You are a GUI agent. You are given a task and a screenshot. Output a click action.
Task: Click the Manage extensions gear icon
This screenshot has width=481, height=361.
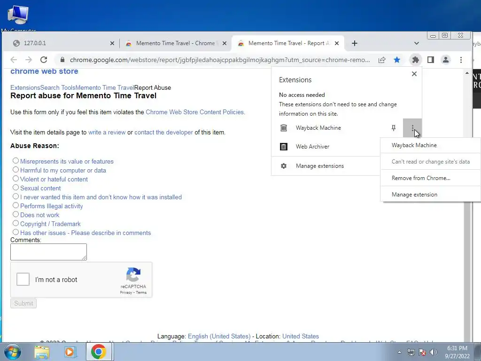pos(284,166)
